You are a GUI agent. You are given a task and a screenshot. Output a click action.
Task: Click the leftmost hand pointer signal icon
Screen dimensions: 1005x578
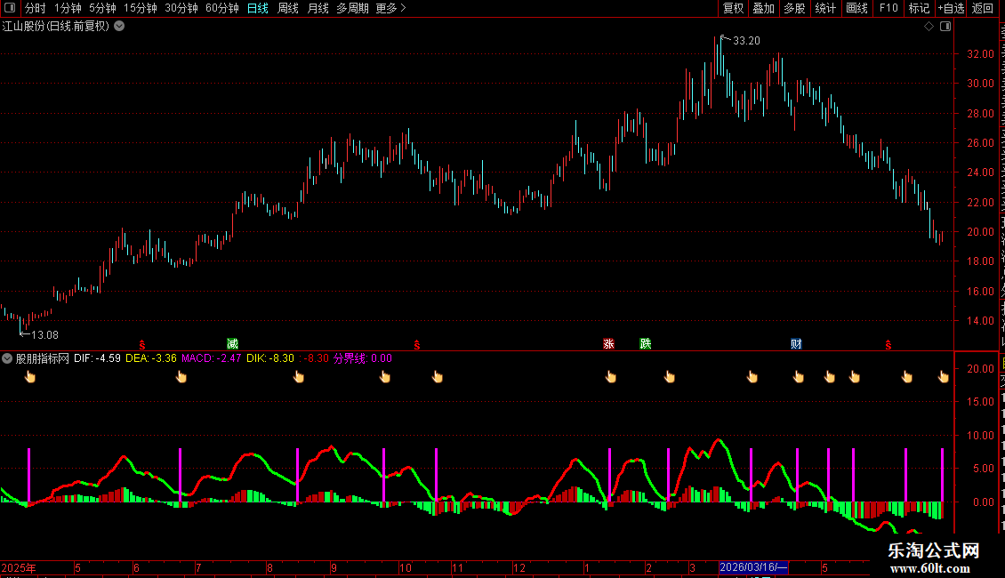(30, 377)
